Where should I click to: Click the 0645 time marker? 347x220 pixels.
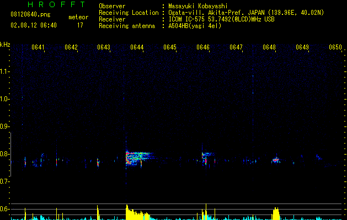[x=170, y=47]
